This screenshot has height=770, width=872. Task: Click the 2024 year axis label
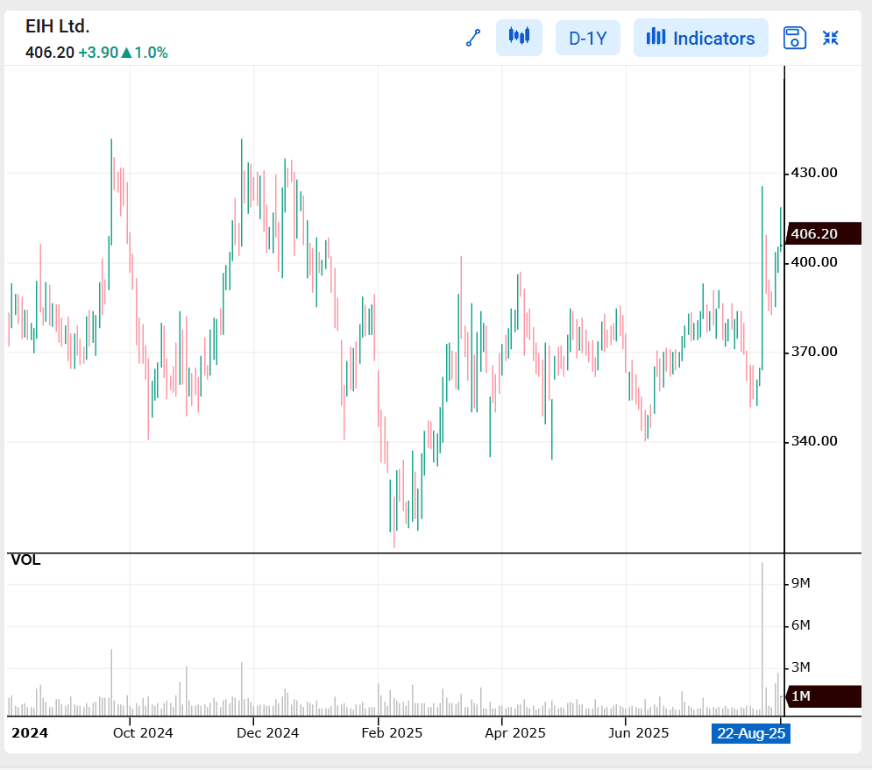30,732
